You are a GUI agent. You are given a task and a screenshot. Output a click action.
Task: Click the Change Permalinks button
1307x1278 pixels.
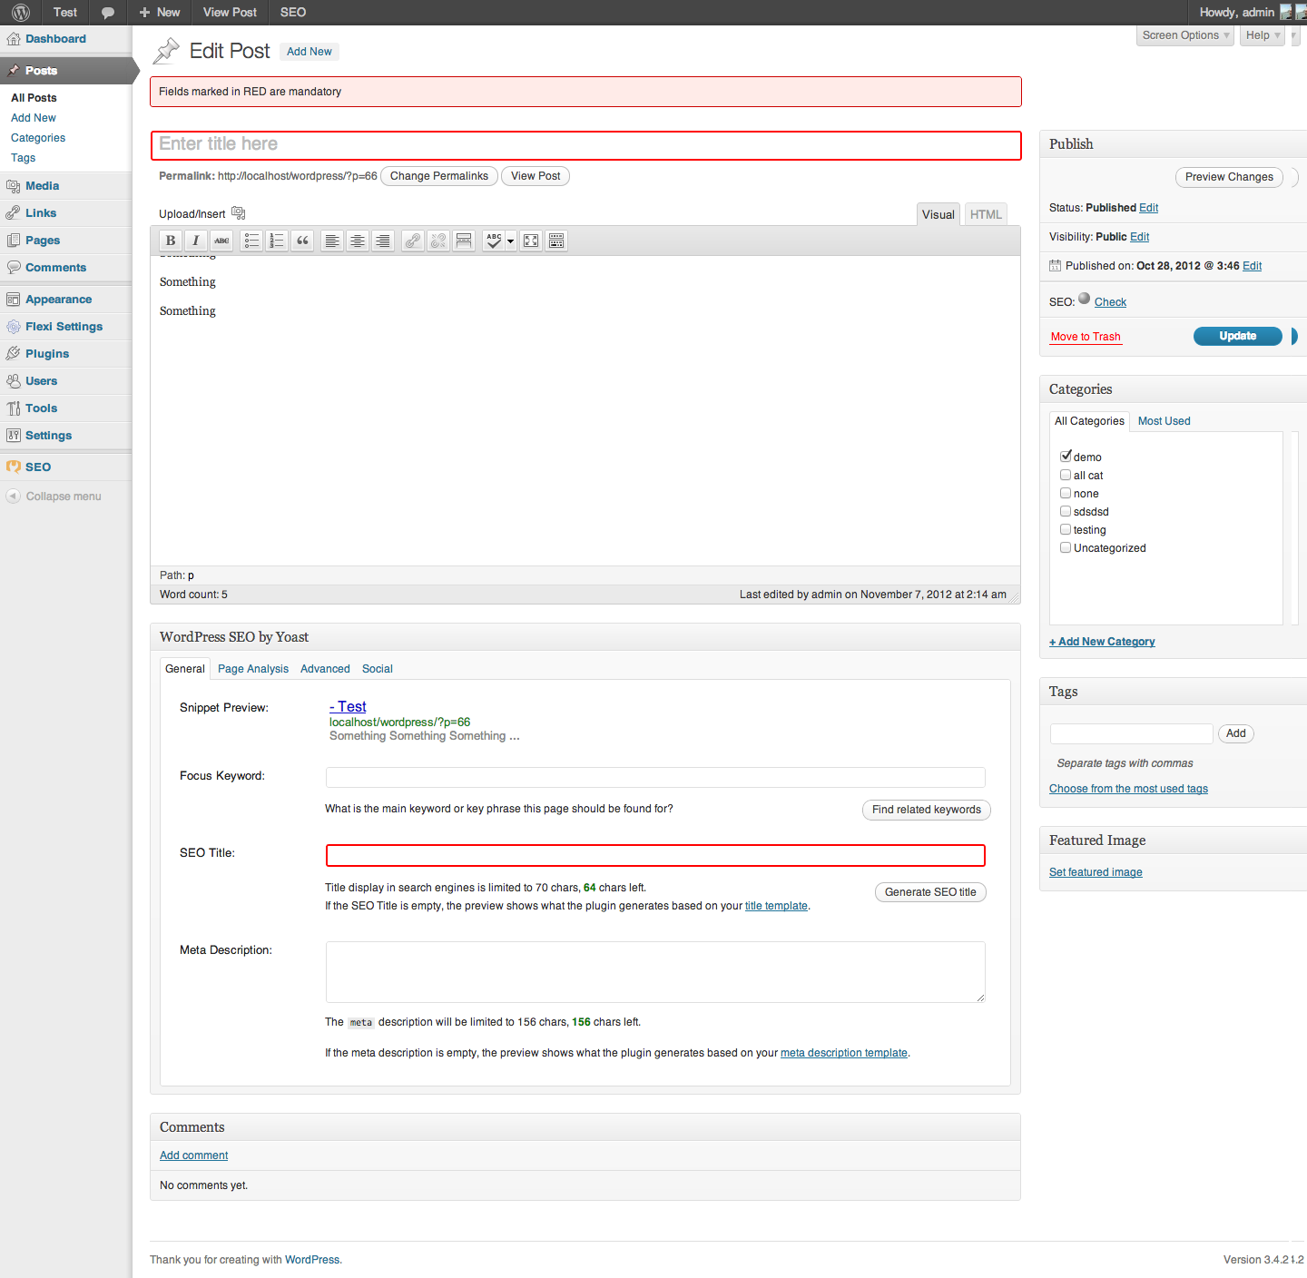pos(439,176)
